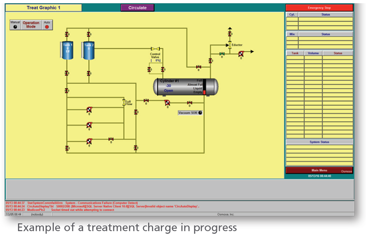Select the Full Flow valve icon
Image resolution: width=366 pixels, height=241 pixels.
tap(124, 103)
